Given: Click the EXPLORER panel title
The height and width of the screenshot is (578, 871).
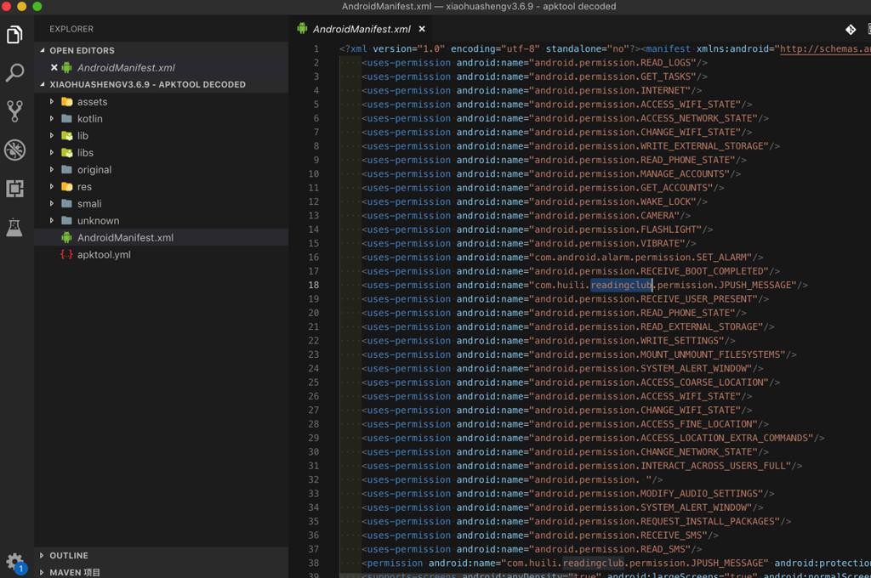Looking at the screenshot, I should pyautogui.click(x=71, y=29).
